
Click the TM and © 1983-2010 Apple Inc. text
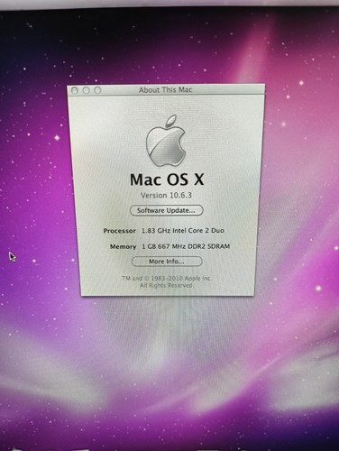click(x=167, y=279)
